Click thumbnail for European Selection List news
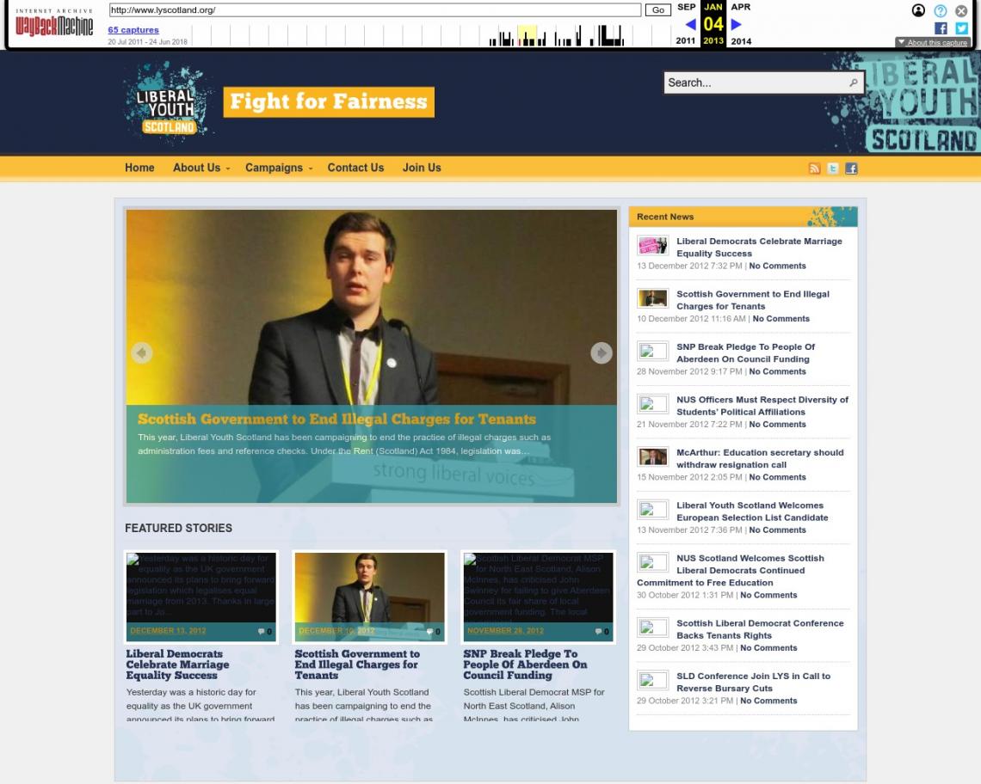Image resolution: width=981 pixels, height=784 pixels. coord(652,510)
